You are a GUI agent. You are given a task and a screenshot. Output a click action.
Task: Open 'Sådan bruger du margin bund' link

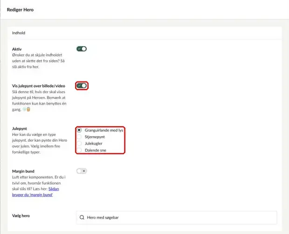point(35,192)
